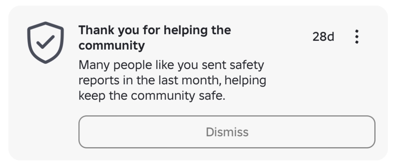The width and height of the screenshot is (396, 166).
Task: Click the 'keep the community safe' text line
Action: (x=152, y=96)
